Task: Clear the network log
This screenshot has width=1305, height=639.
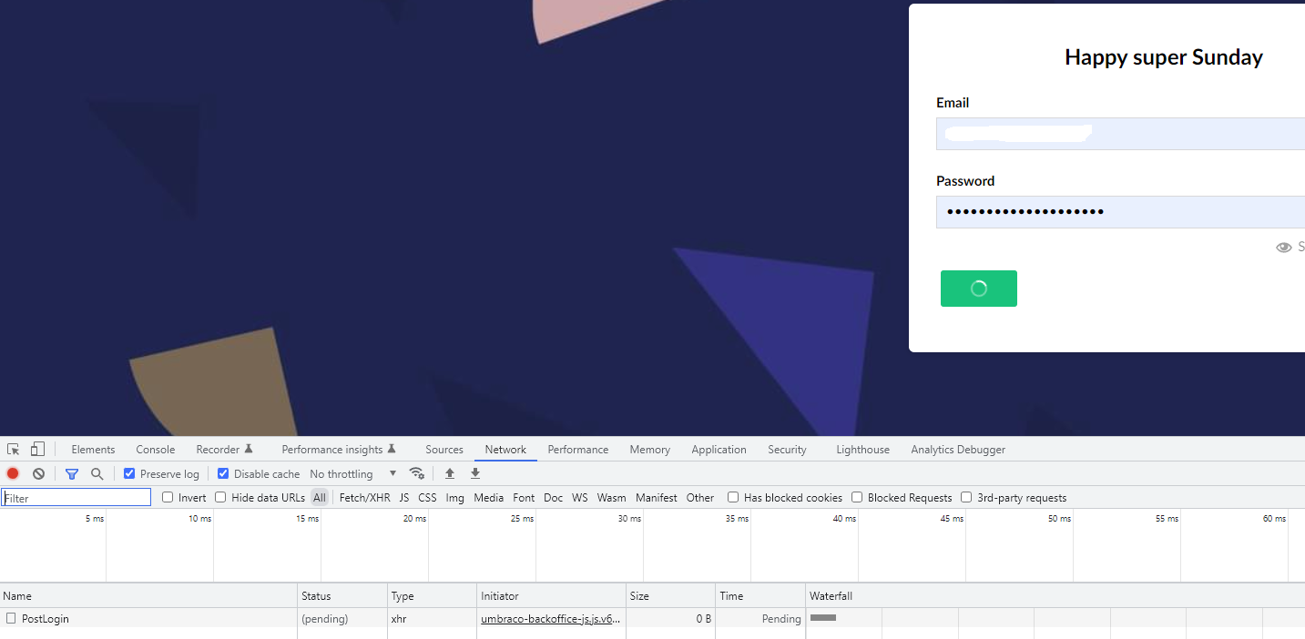Action: [x=38, y=474]
